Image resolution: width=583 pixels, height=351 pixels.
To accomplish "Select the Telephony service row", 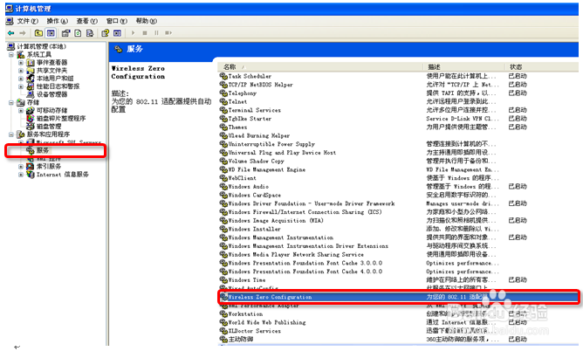I will click(x=243, y=93).
